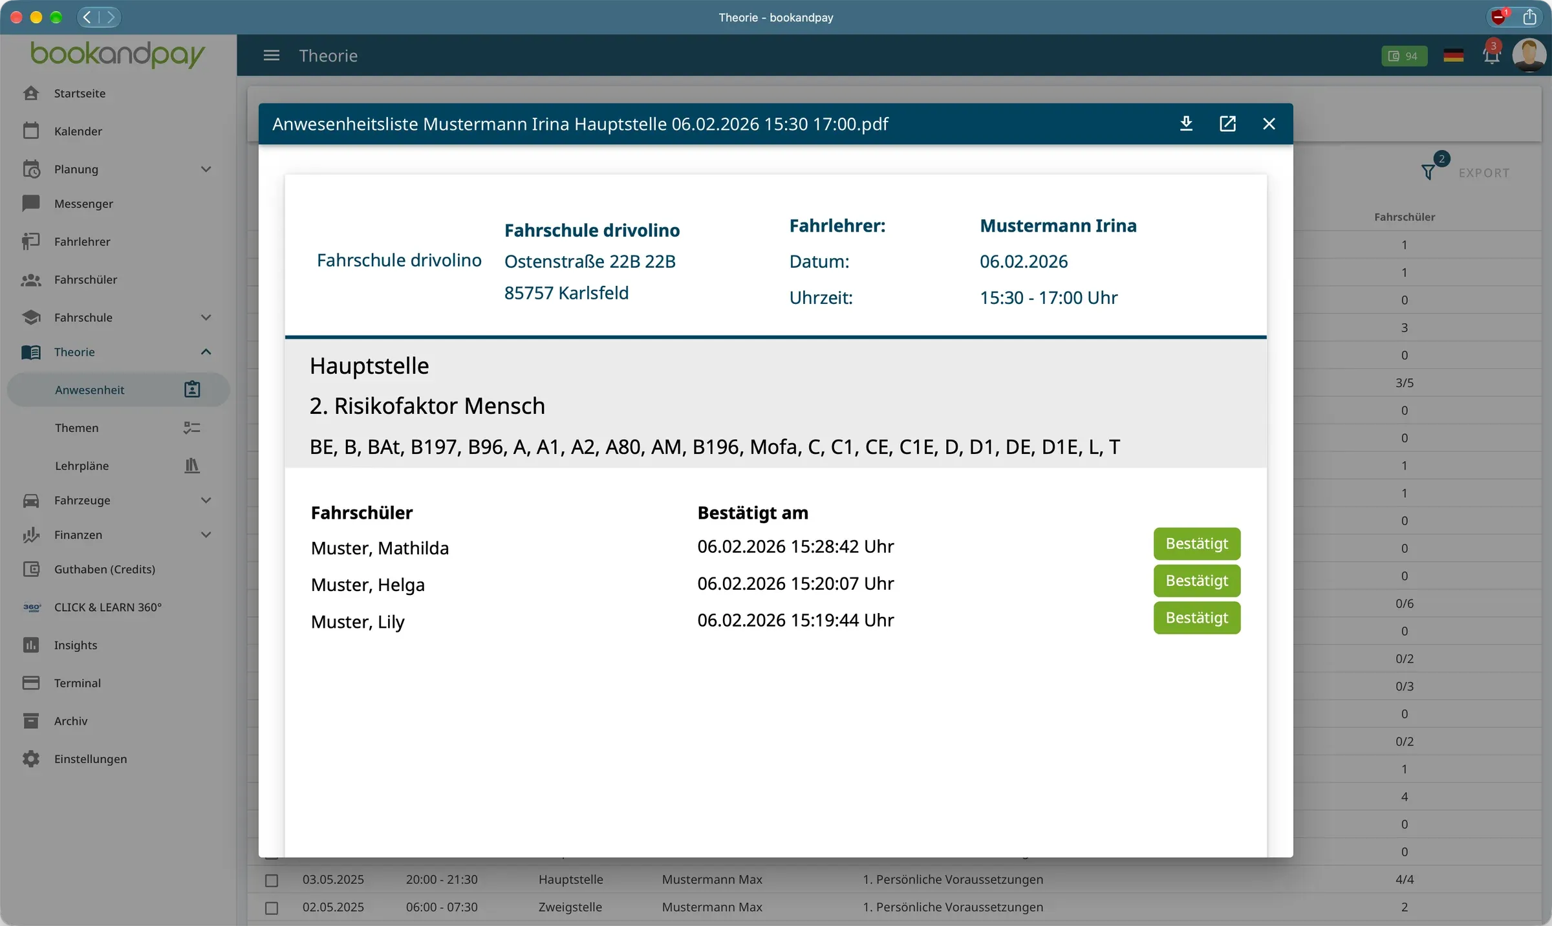This screenshot has width=1552, height=926.
Task: Collapse the Theorie section chevron
Action: pyautogui.click(x=206, y=352)
